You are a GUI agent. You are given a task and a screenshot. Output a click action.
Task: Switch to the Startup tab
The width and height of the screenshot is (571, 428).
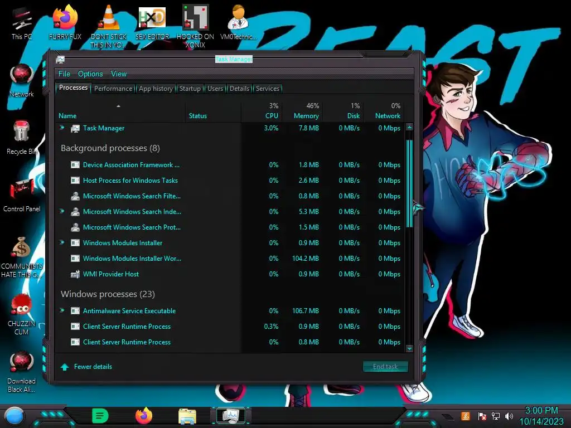[x=190, y=89]
